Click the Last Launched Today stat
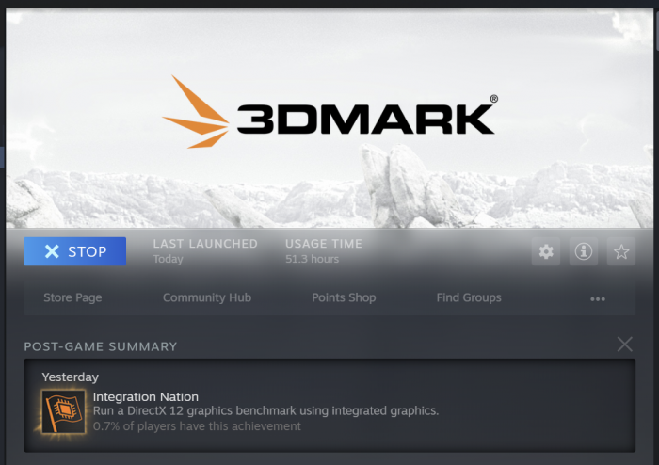Screen dimensions: 659x465 coord(205,251)
